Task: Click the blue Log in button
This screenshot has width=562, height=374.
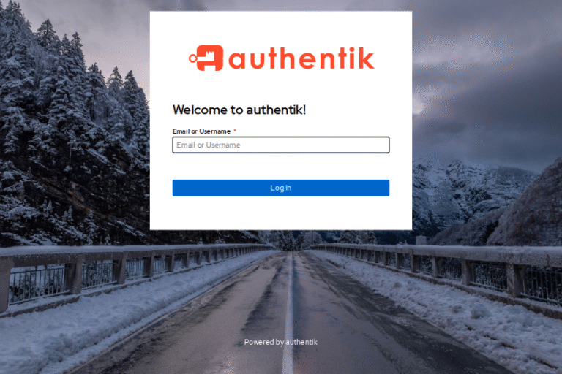Action: pos(281,188)
